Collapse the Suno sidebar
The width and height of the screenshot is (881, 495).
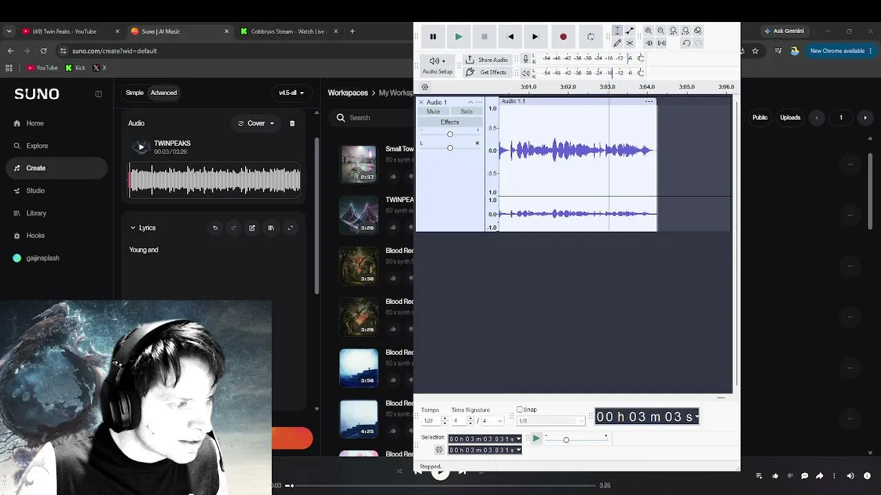[98, 94]
